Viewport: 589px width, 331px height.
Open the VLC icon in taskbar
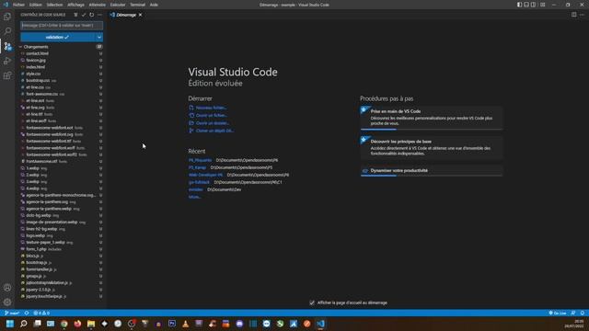(x=186, y=324)
